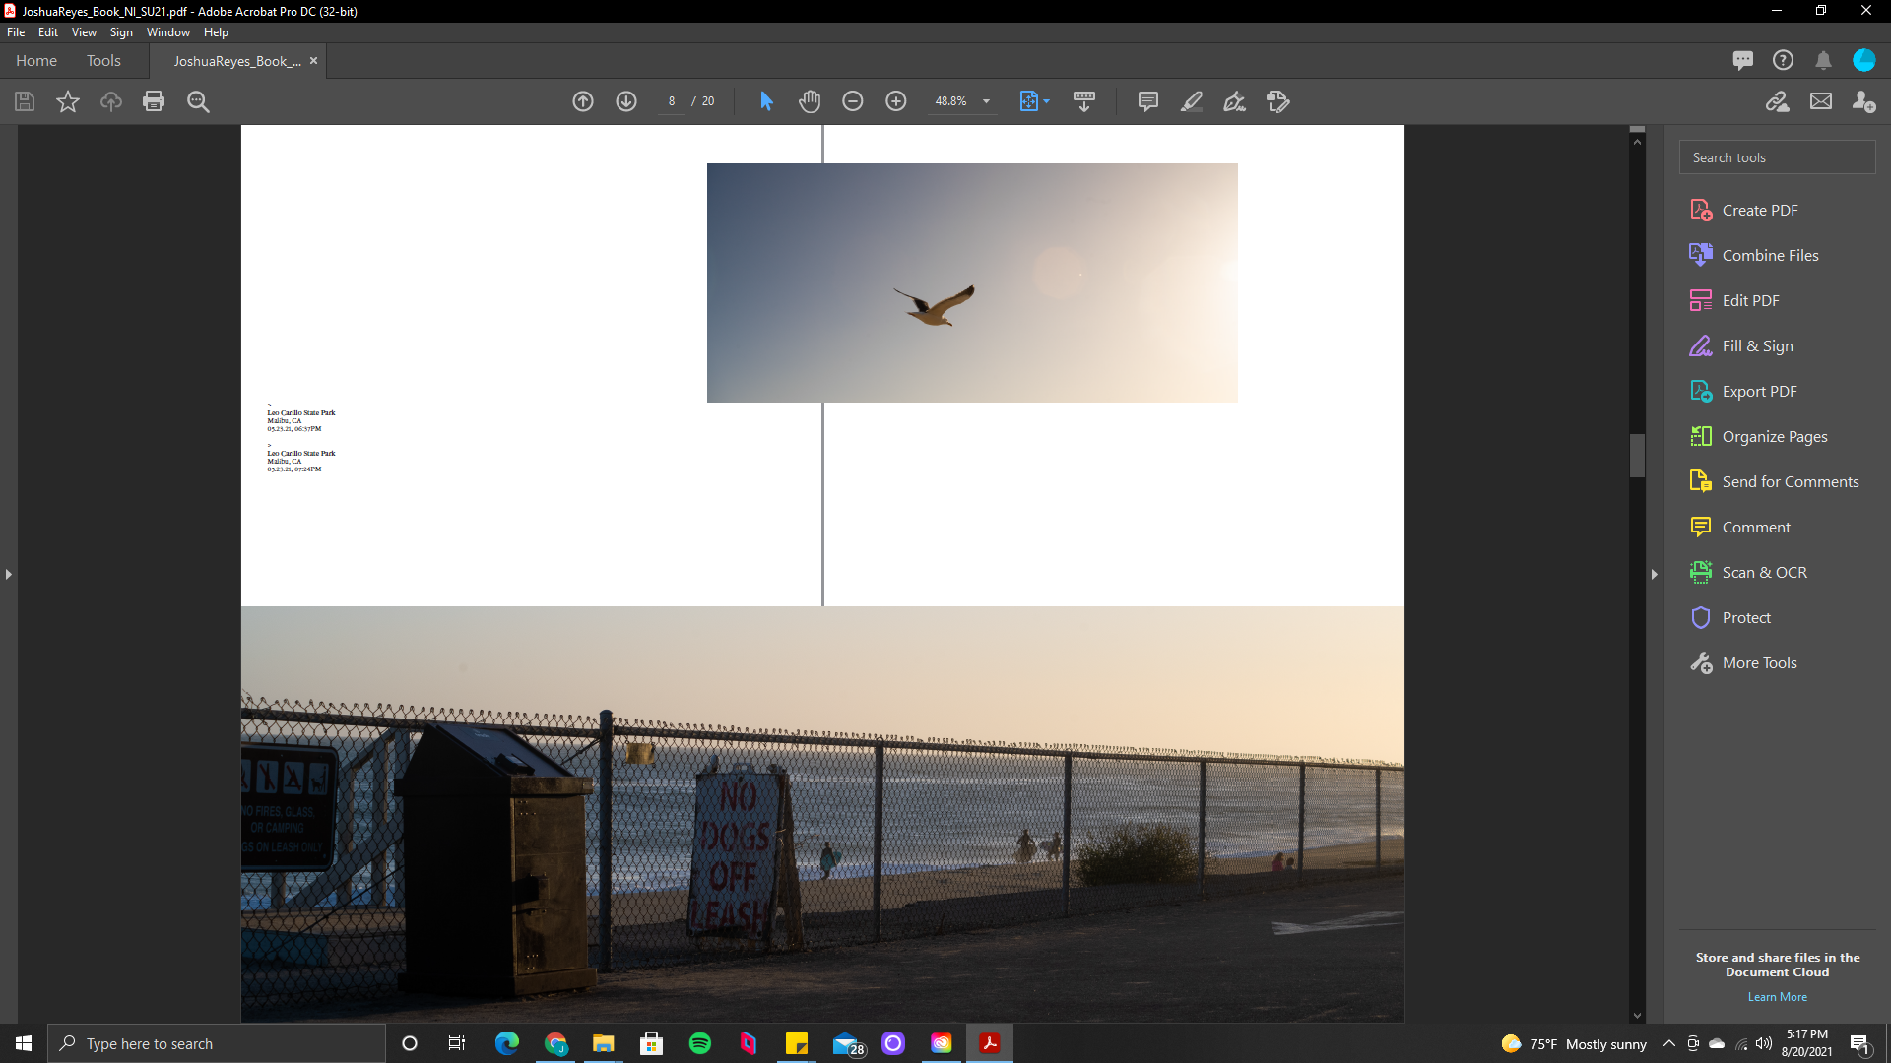The image size is (1891, 1063).
Task: Click the zoom out minus icon
Action: point(853,101)
